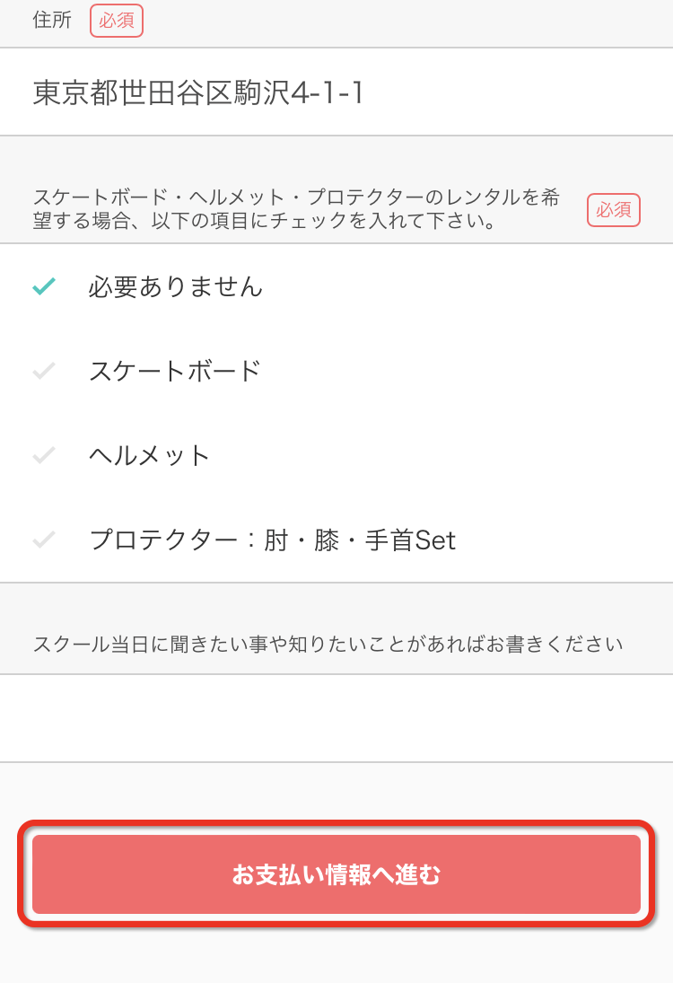Click the お支払い情報へ進む button
673x983 pixels.
click(336, 874)
